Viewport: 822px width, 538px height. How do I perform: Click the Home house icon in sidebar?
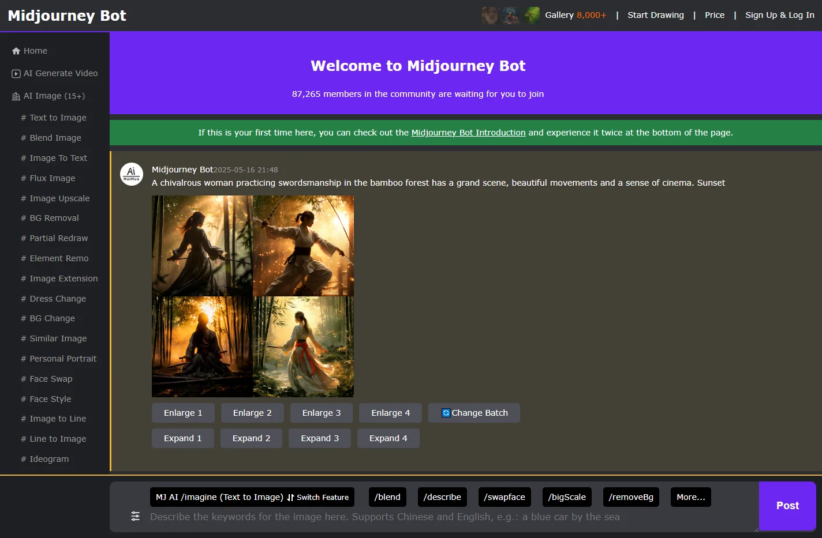16,51
